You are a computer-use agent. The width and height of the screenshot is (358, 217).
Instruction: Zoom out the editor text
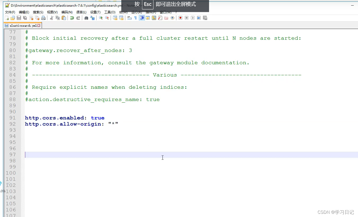click(x=107, y=18)
